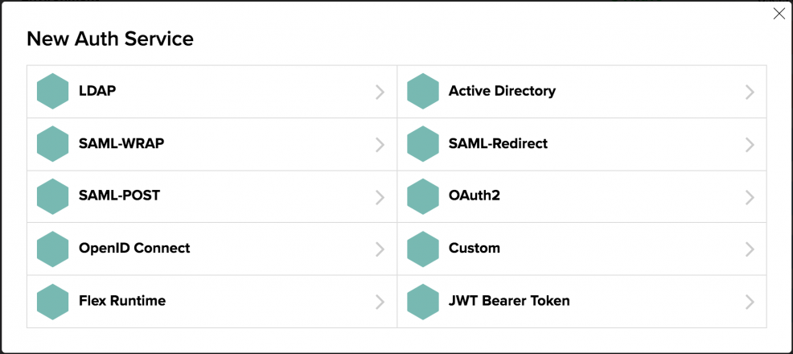Choose the JWT Bearer Token option

click(509, 301)
